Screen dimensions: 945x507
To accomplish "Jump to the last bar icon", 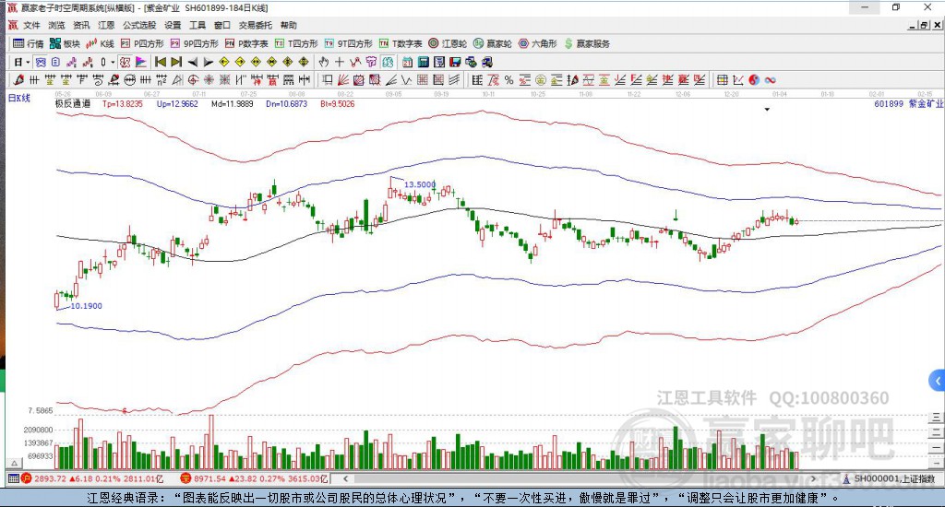I will tap(176, 62).
